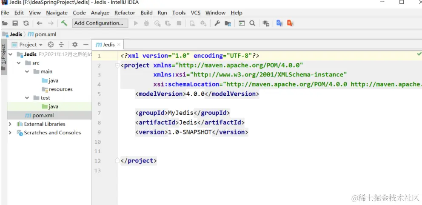Screen dimensions: 422x205
Task: Open the Window menu
Action: pyautogui.click(x=215, y=13)
